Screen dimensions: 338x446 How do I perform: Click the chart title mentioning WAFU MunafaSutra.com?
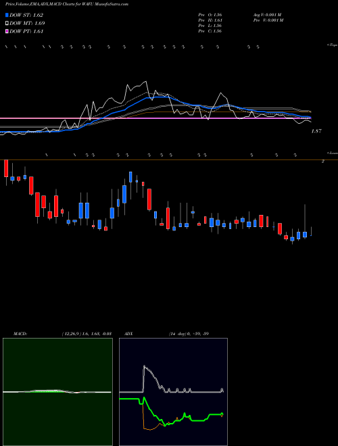66,4
